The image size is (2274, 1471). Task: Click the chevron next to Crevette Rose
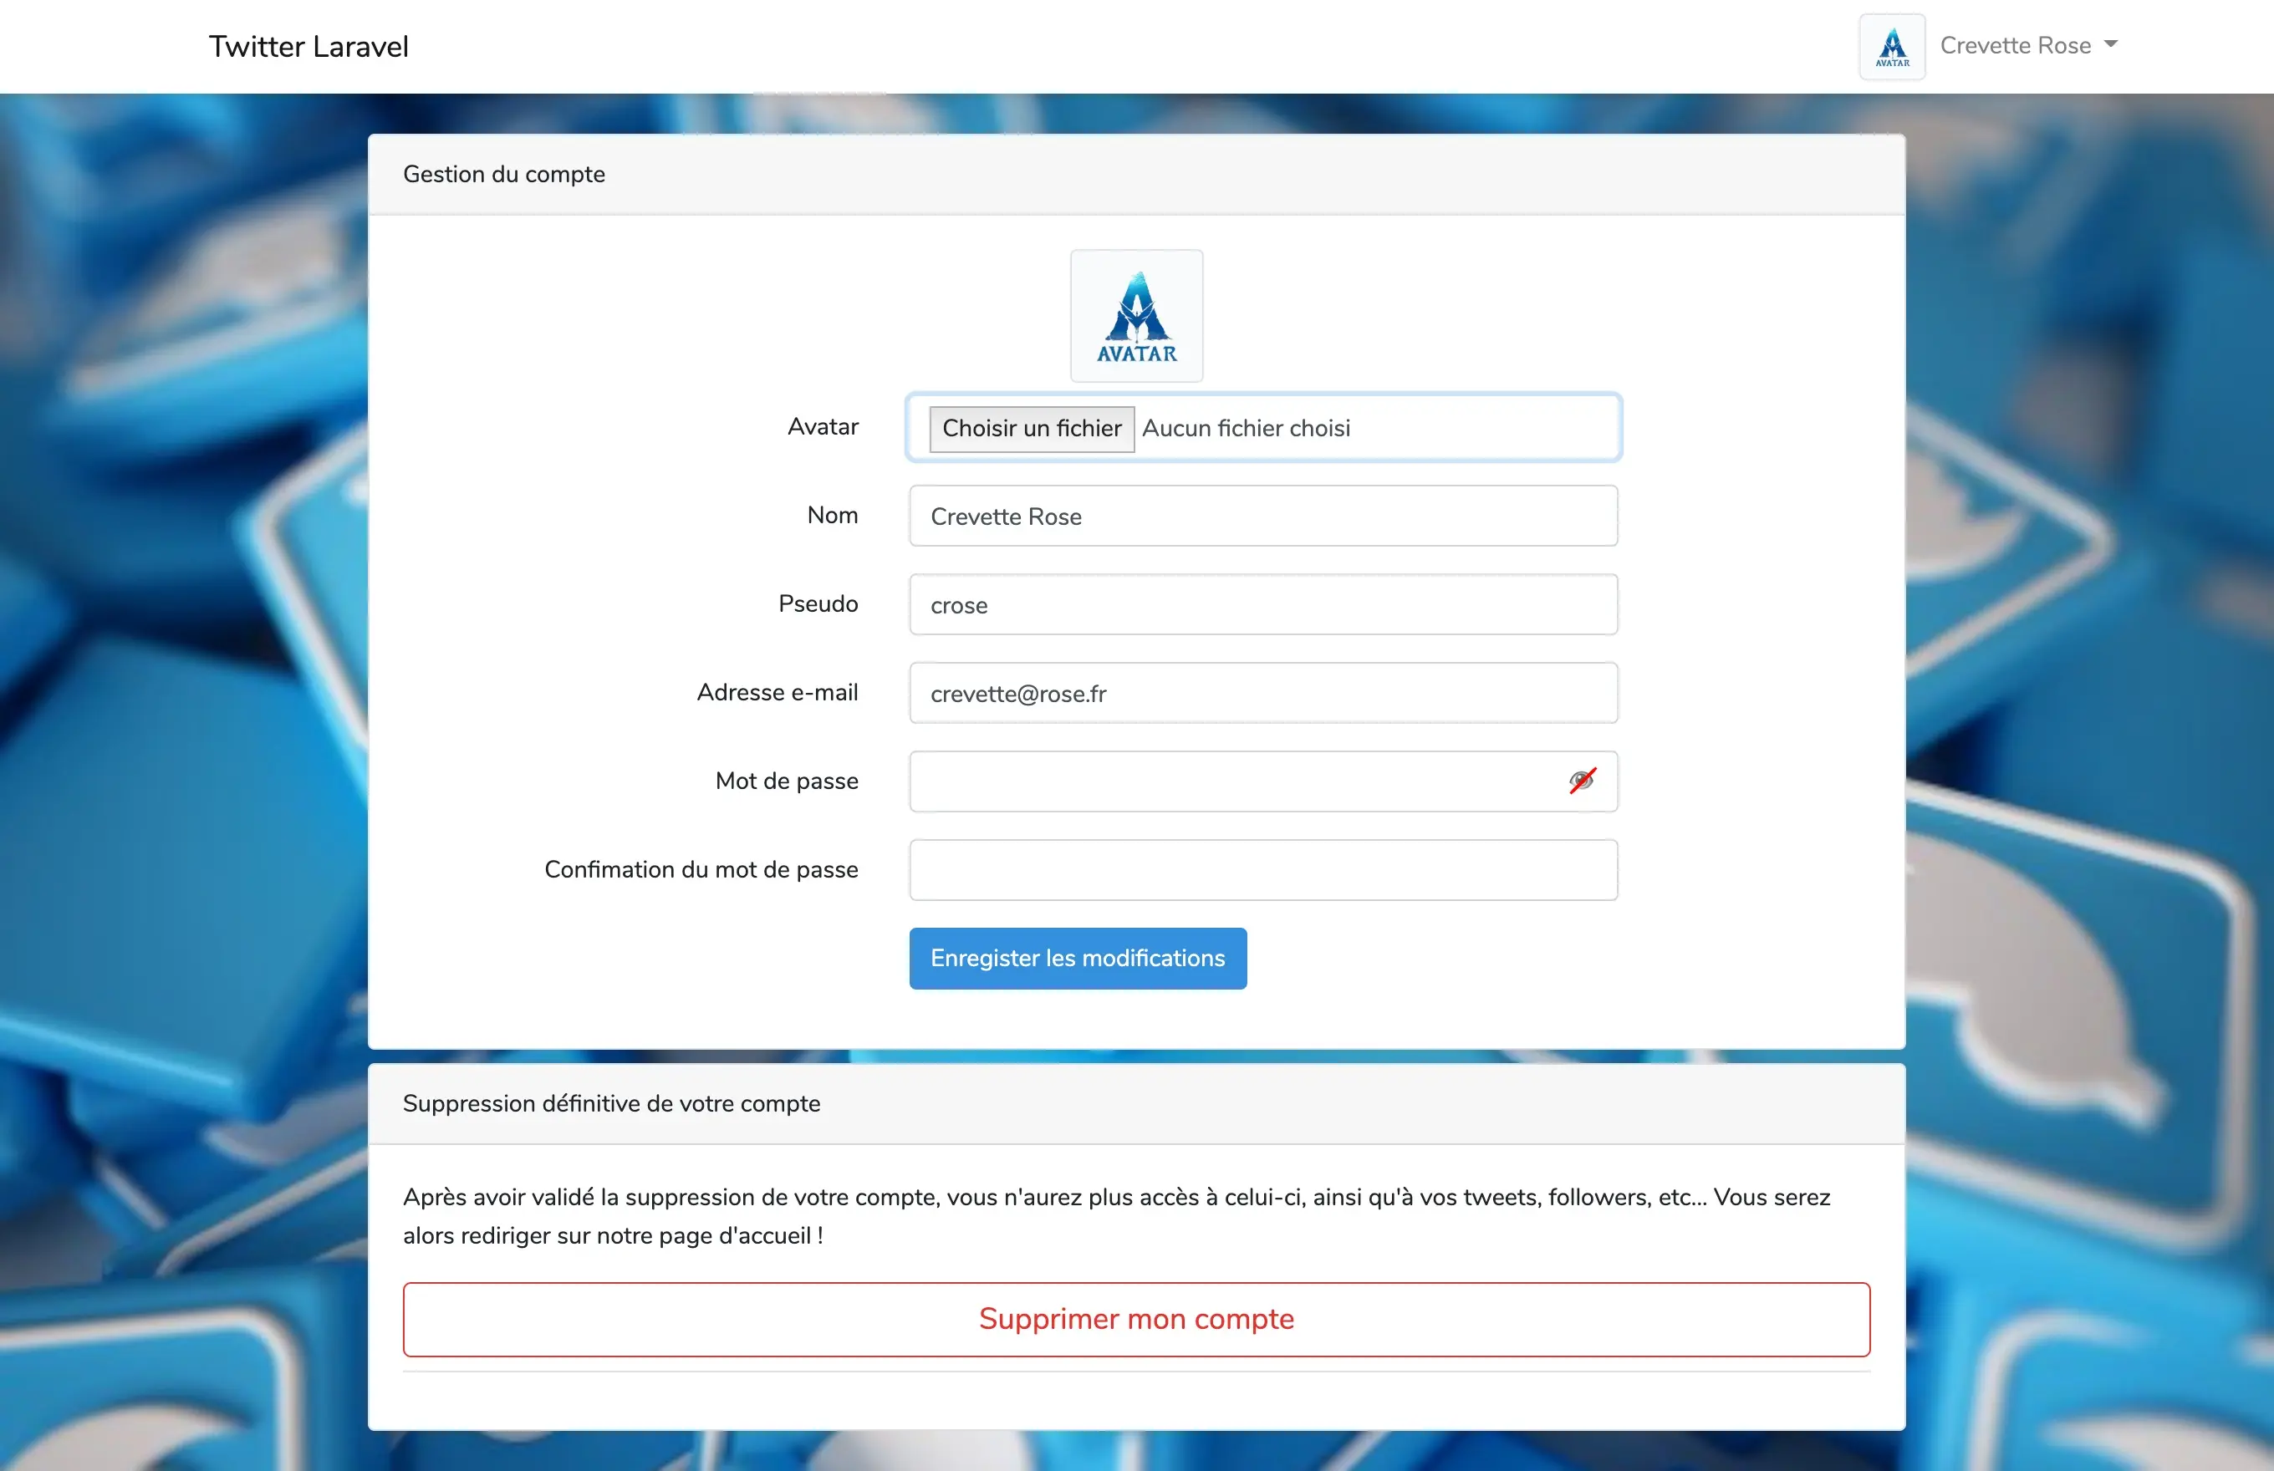(x=2112, y=45)
